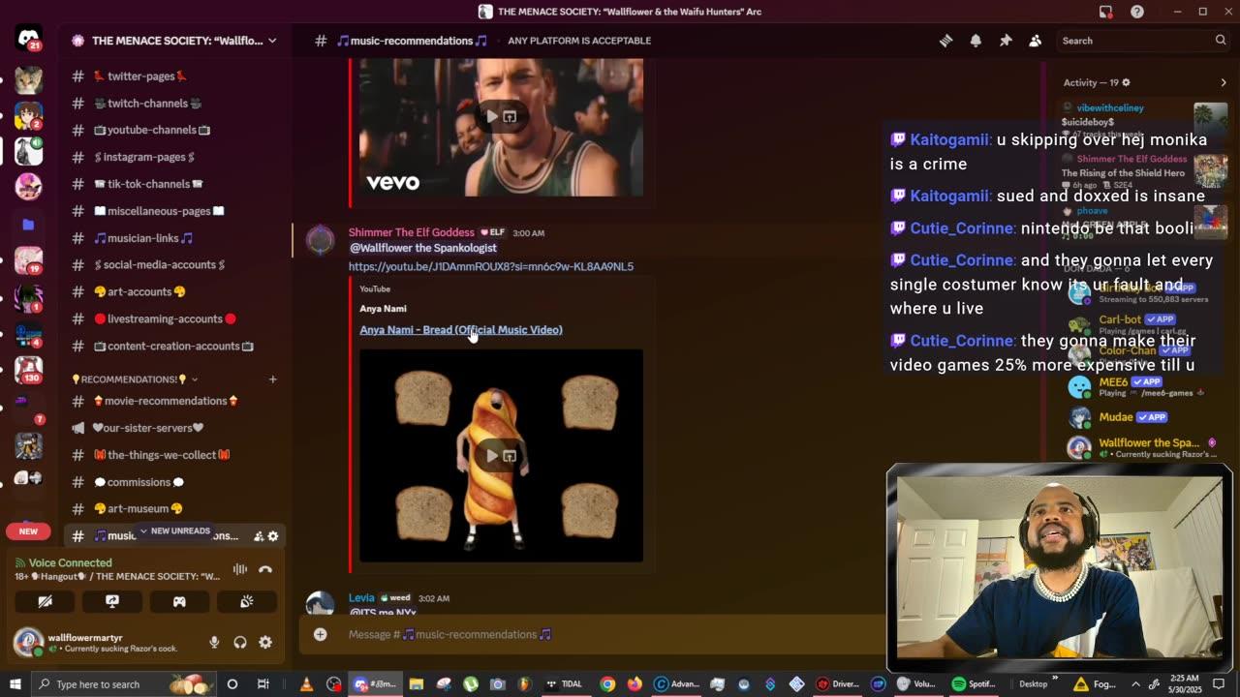Open the Threads icon in channel header

[945, 41]
